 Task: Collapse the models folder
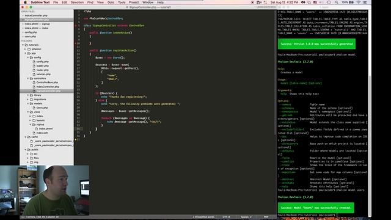click(x=28, y=103)
